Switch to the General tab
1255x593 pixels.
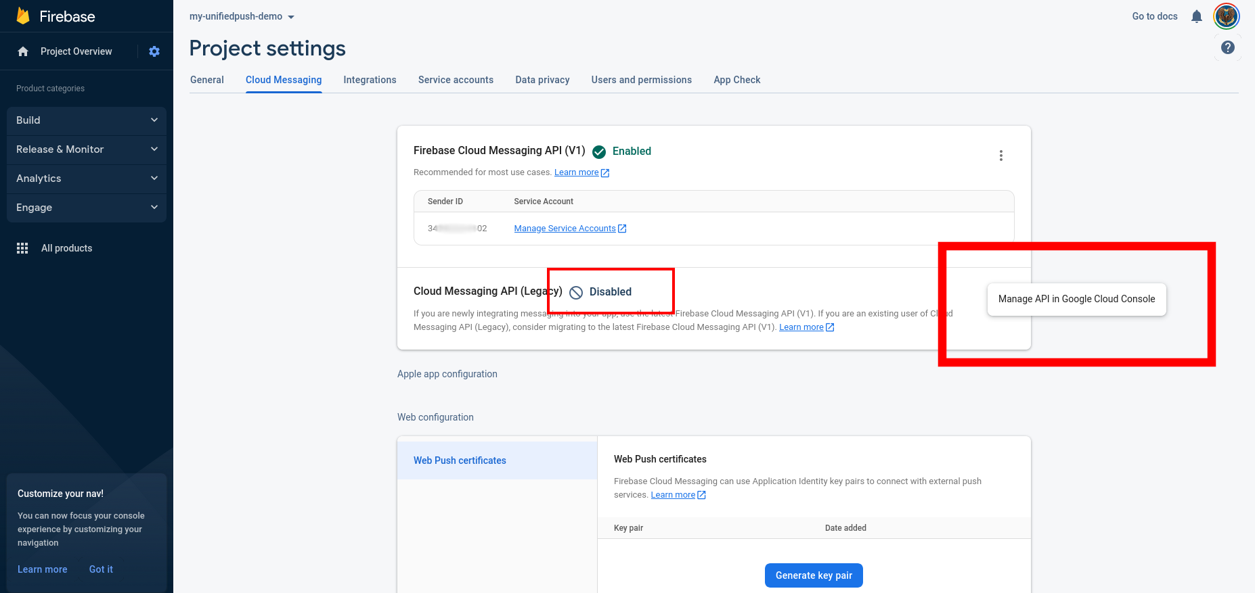coord(207,80)
